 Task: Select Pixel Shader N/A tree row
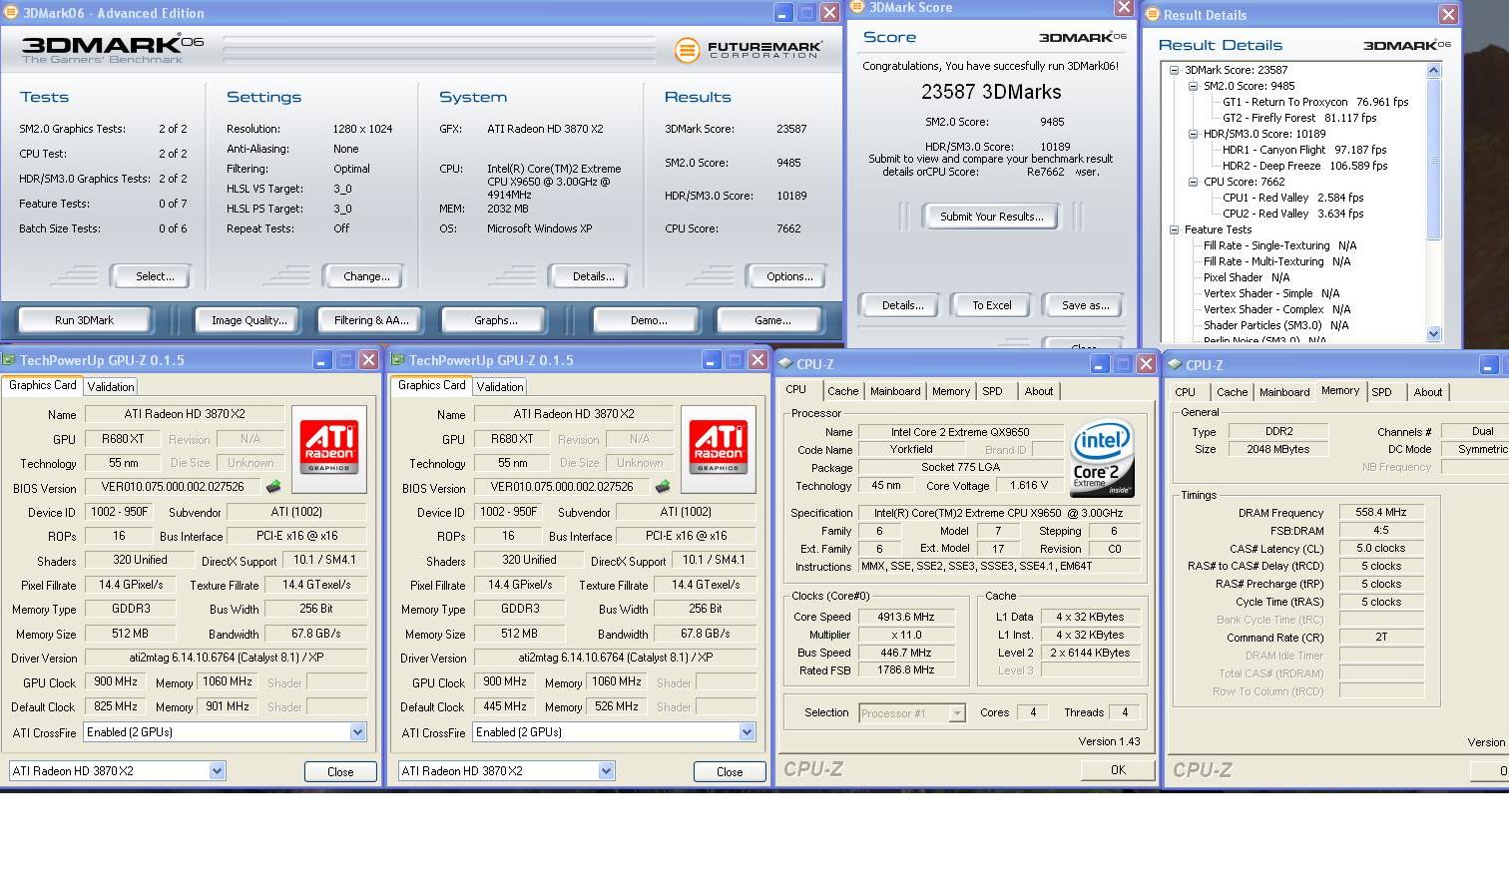click(x=1247, y=277)
